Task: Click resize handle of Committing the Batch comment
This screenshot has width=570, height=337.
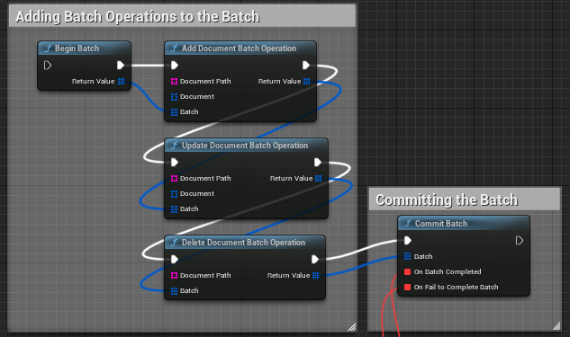Action: click(556, 325)
